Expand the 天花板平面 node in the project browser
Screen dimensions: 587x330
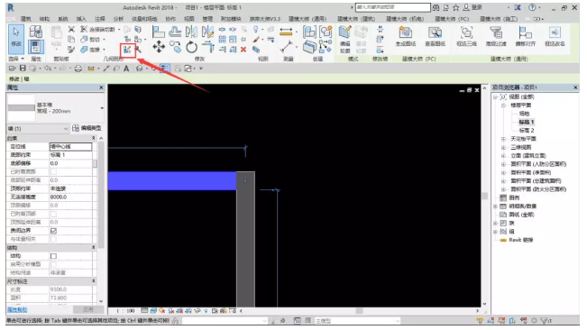coord(503,139)
